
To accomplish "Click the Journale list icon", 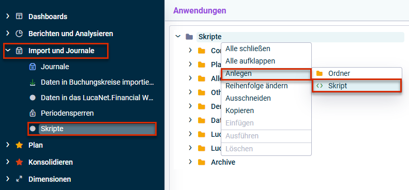I will [x=33, y=67].
